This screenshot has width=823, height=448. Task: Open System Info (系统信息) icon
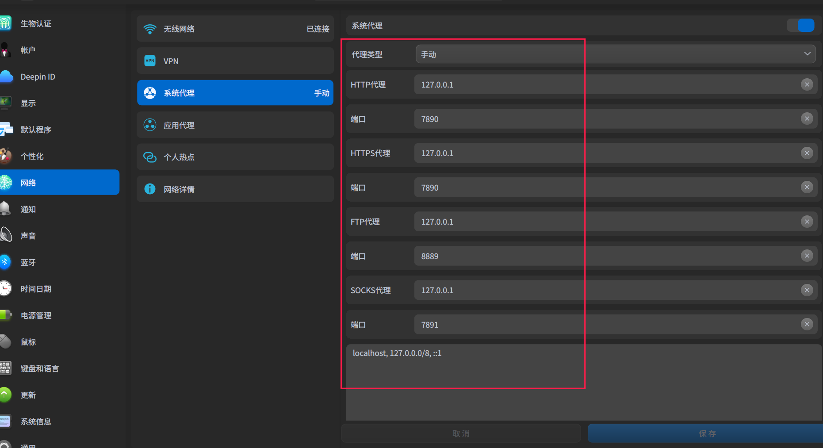pos(5,421)
